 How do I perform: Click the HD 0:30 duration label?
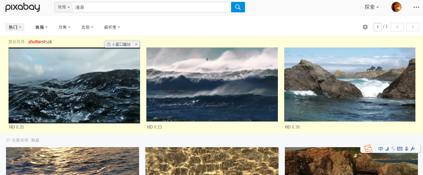[292, 127]
